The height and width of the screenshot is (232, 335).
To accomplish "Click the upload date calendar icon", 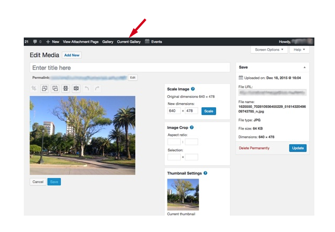I will click(x=241, y=78).
